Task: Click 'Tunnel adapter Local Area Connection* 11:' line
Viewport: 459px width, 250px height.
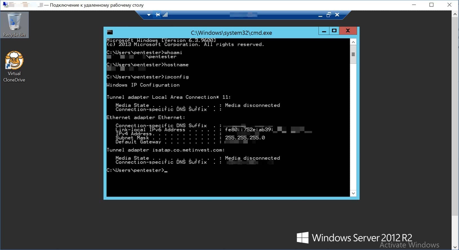Action: [x=169, y=97]
